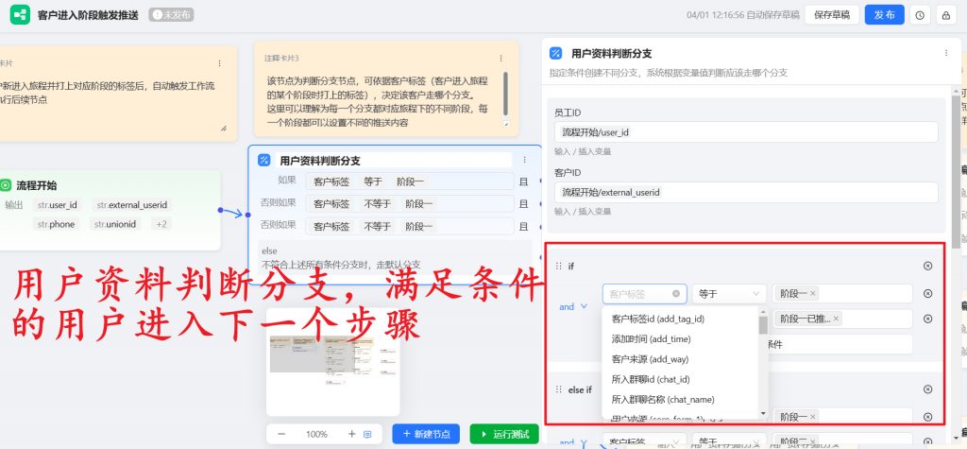Click the blue panel icon beside the title

[x=555, y=53]
